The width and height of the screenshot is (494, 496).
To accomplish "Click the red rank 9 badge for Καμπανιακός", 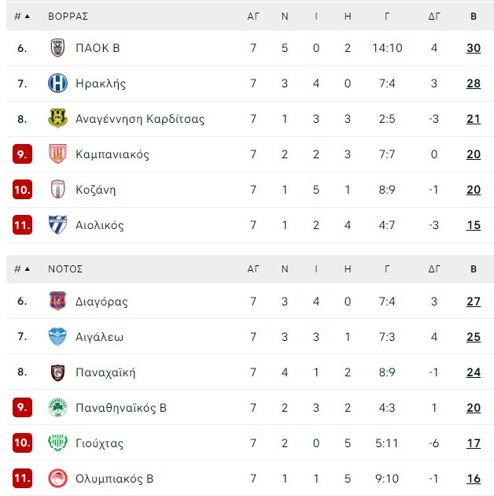I will [x=22, y=154].
